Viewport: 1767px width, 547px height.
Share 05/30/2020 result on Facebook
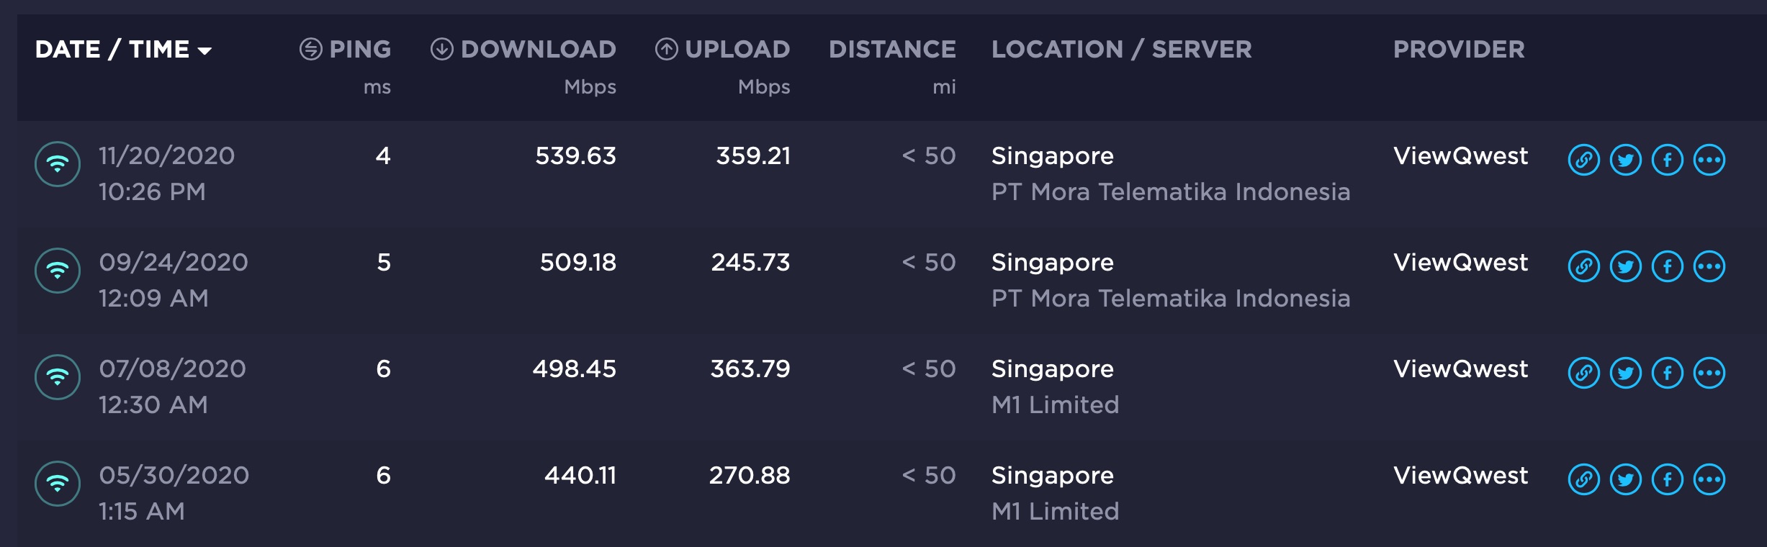1667,479
